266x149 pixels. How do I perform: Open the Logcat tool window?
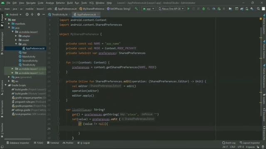[84, 143]
